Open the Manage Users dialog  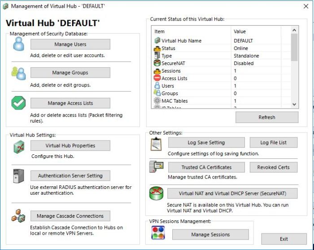pos(70,44)
